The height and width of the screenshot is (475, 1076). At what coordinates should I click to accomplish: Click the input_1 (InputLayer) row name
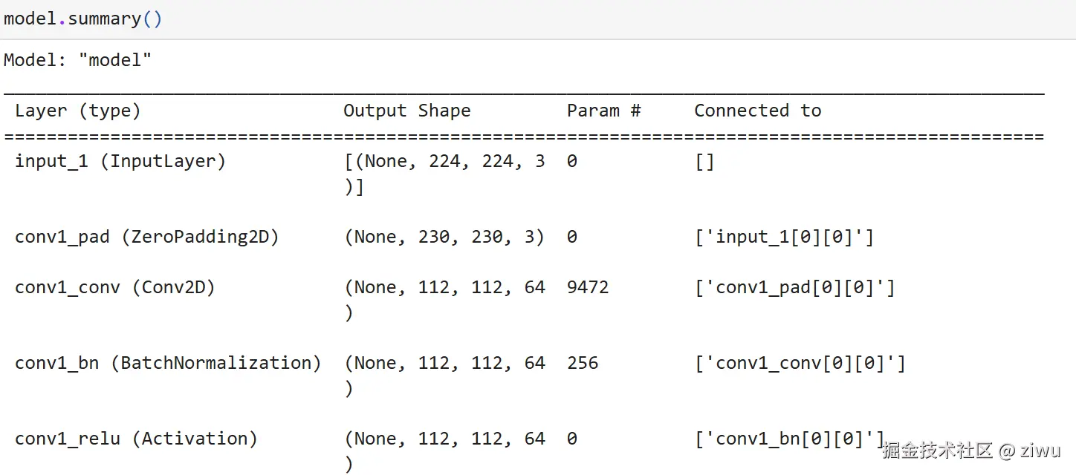(120, 161)
